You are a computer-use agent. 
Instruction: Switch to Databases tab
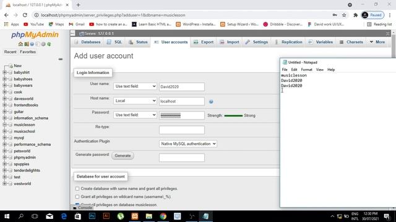(x=88, y=42)
